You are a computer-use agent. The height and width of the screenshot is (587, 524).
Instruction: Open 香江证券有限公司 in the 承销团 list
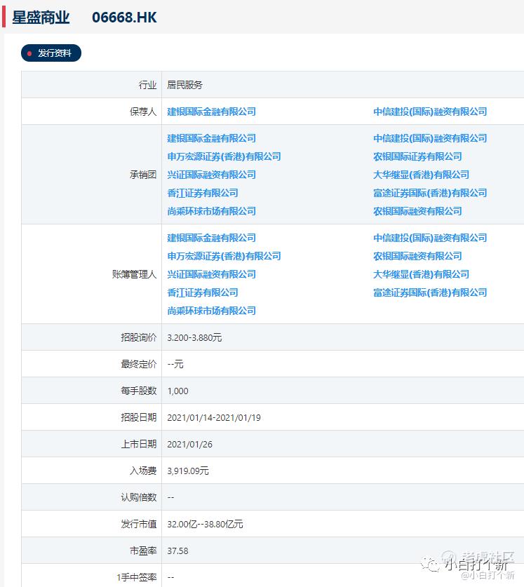(203, 193)
